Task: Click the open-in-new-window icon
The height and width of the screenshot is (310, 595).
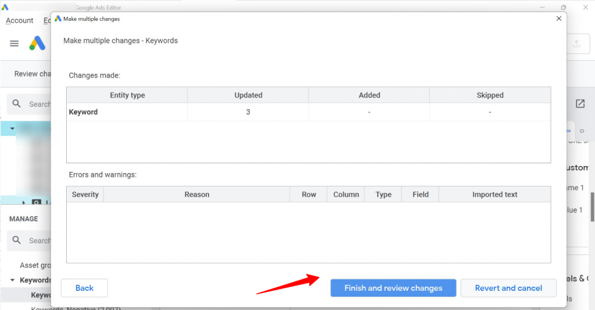Action: pyautogui.click(x=580, y=103)
